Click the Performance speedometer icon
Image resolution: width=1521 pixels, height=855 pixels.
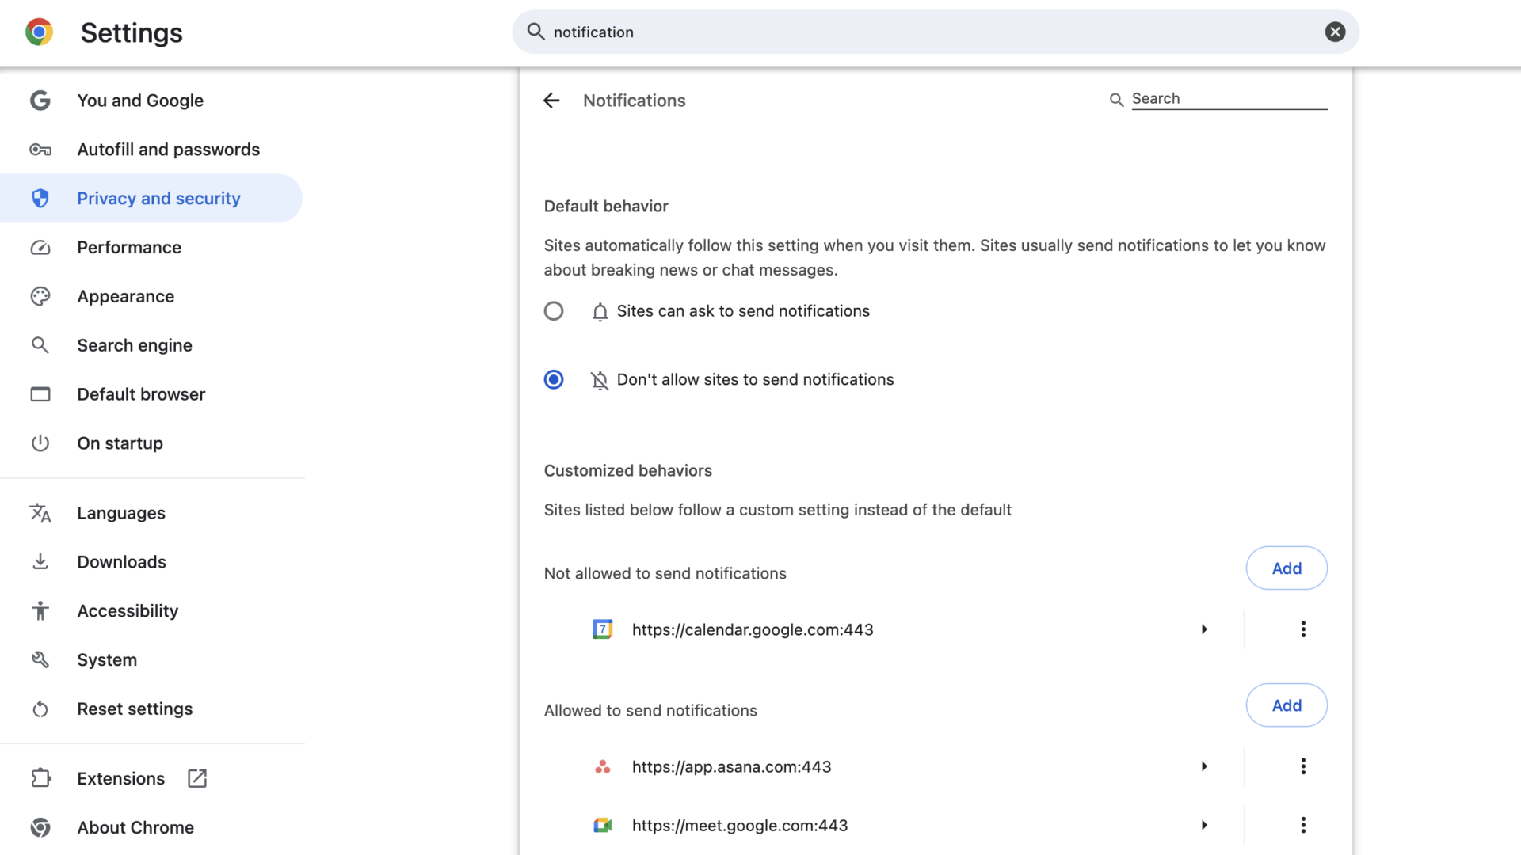point(40,248)
